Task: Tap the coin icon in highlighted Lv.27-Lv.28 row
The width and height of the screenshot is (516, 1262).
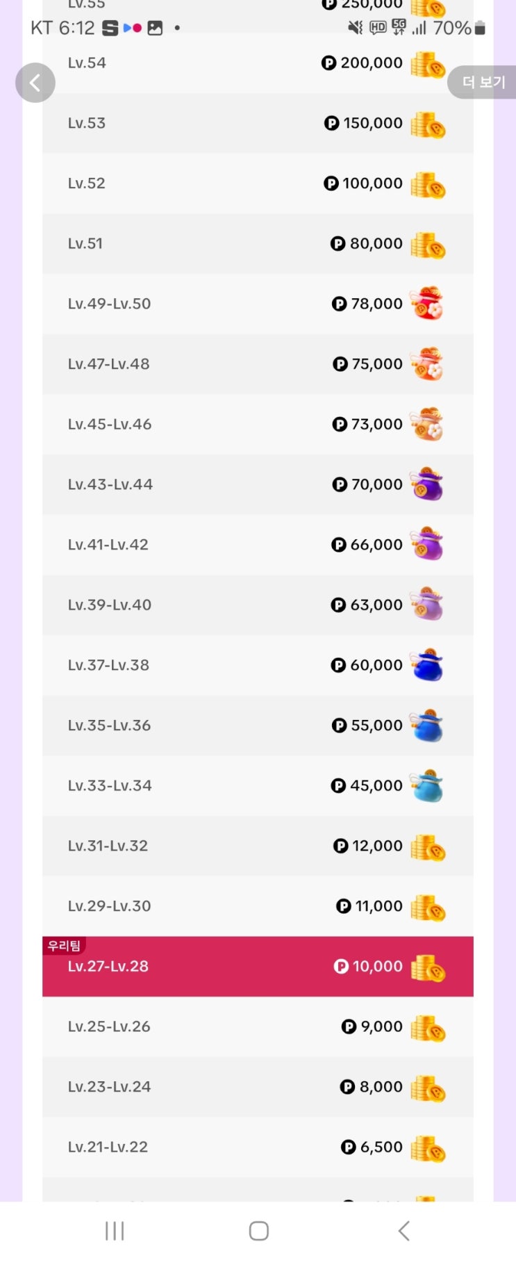Action: (x=427, y=968)
